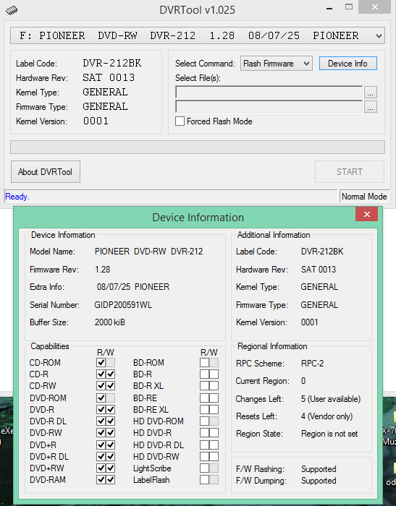Toggle the BD-ROM read checkbox
This screenshot has height=506, width=396.
204,362
